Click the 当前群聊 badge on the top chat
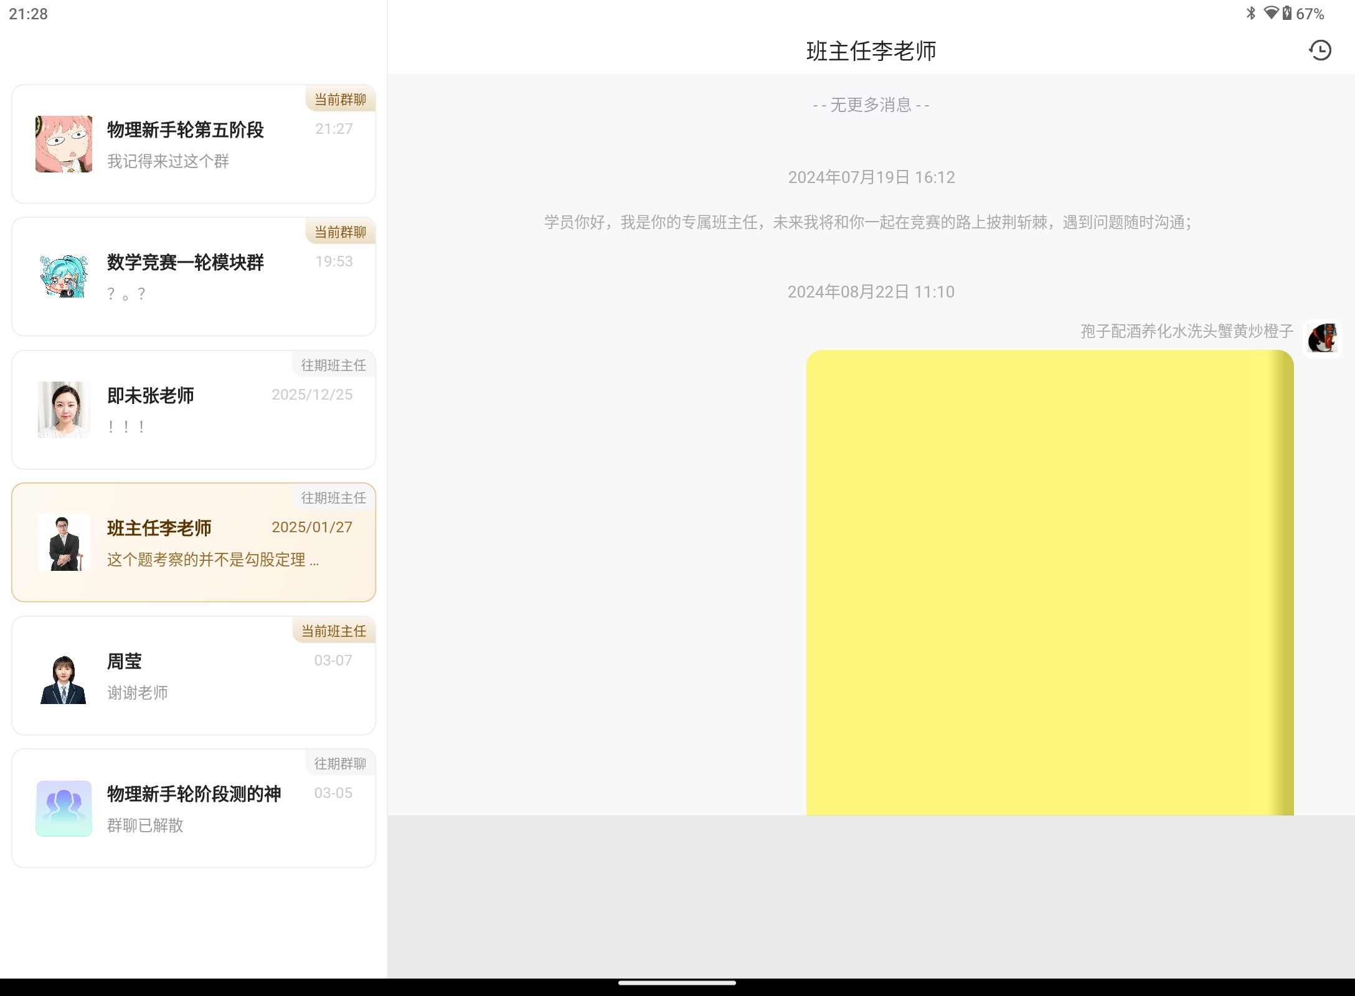Image resolution: width=1355 pixels, height=996 pixels. point(339,98)
